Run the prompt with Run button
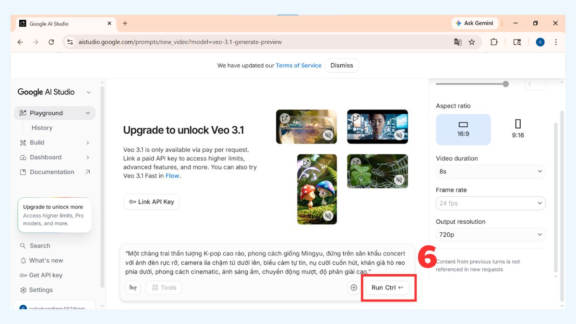 coord(387,288)
